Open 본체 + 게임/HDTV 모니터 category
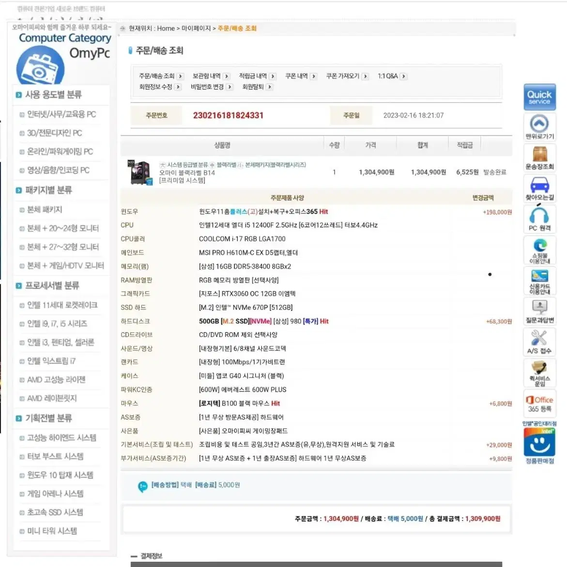This screenshot has height=567, width=567. (65, 266)
